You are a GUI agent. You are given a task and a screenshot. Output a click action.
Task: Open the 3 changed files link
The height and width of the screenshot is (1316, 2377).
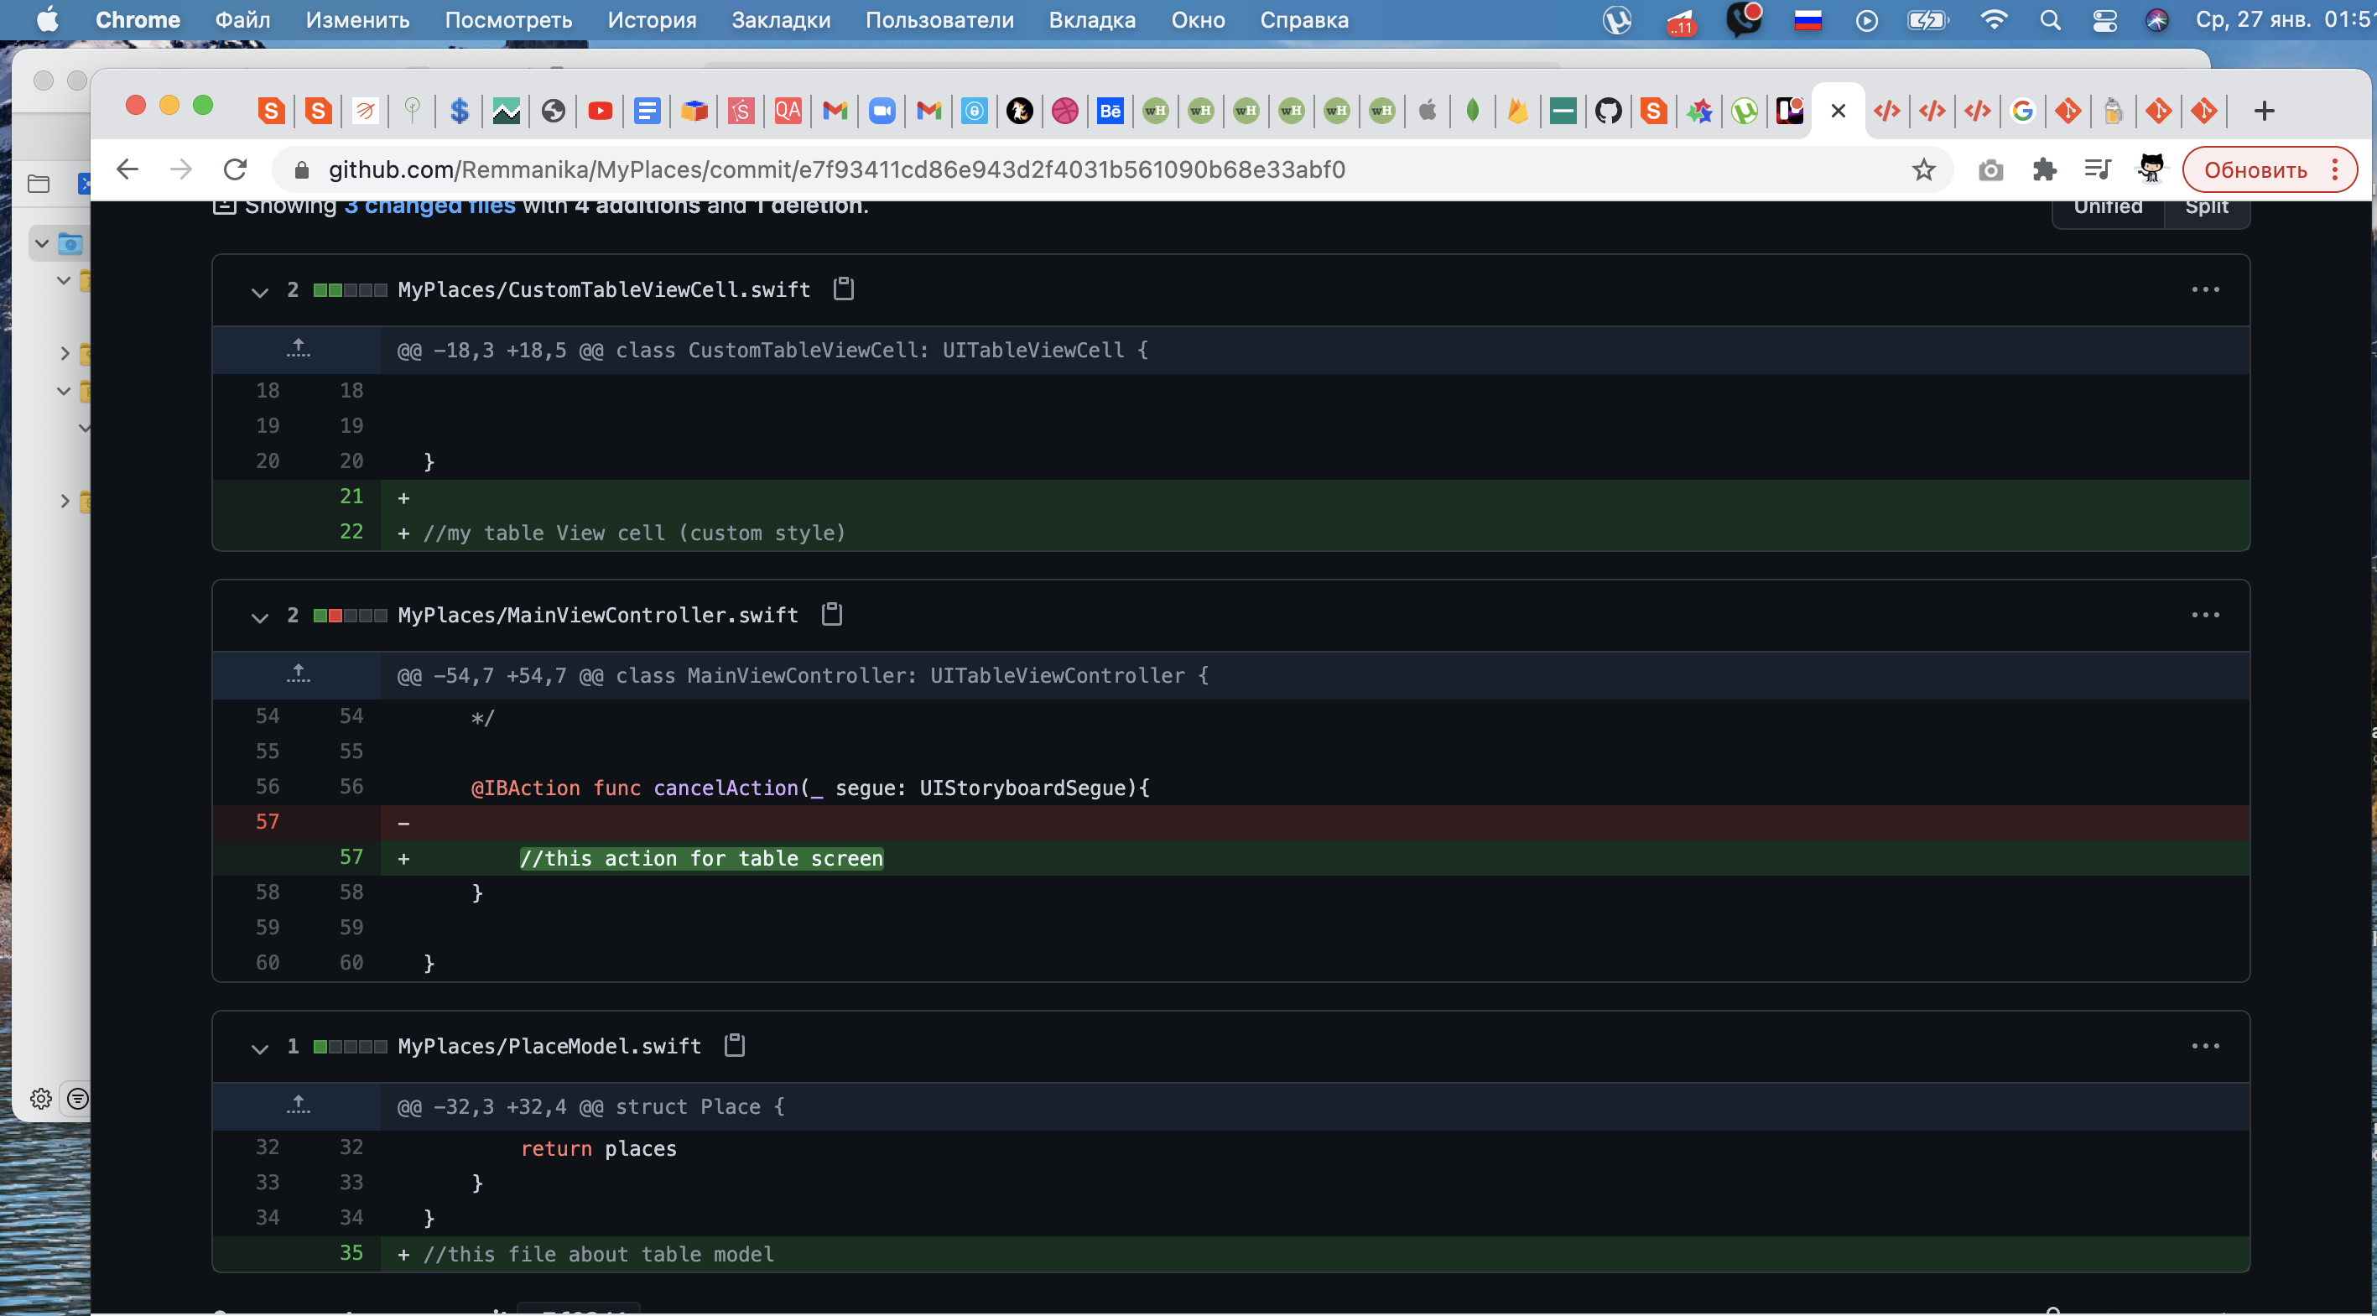[430, 206]
